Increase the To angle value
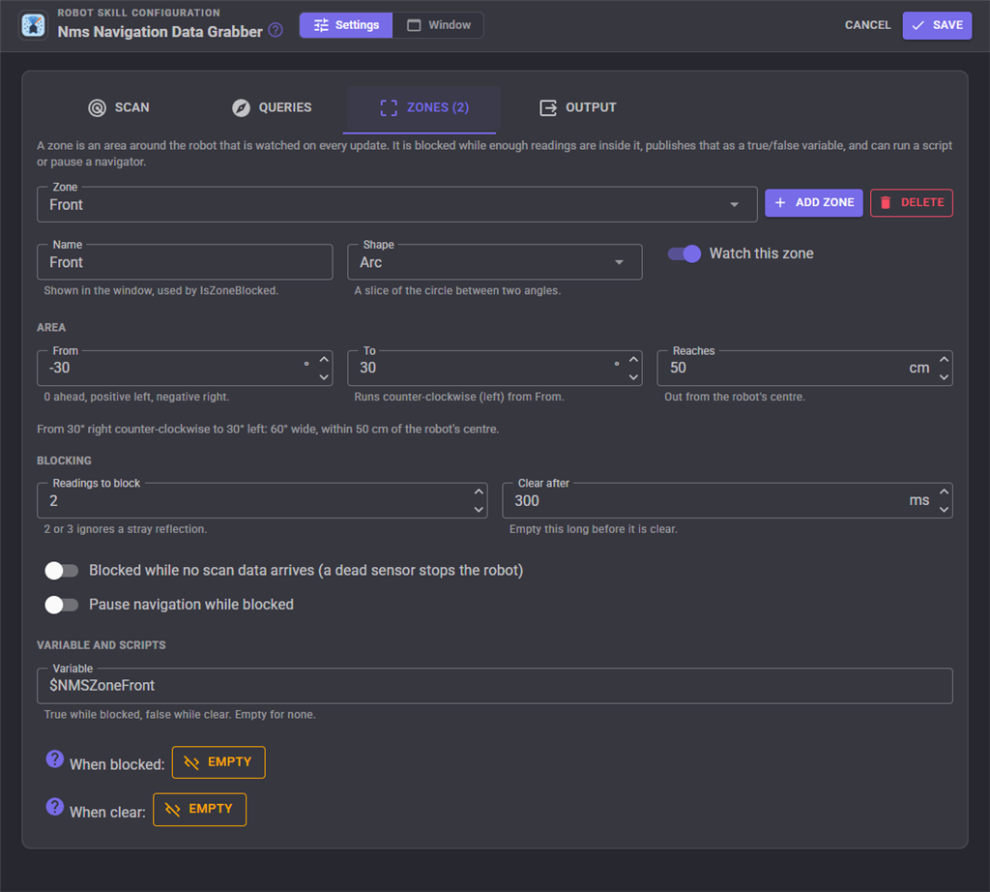This screenshot has width=990, height=892. click(633, 360)
